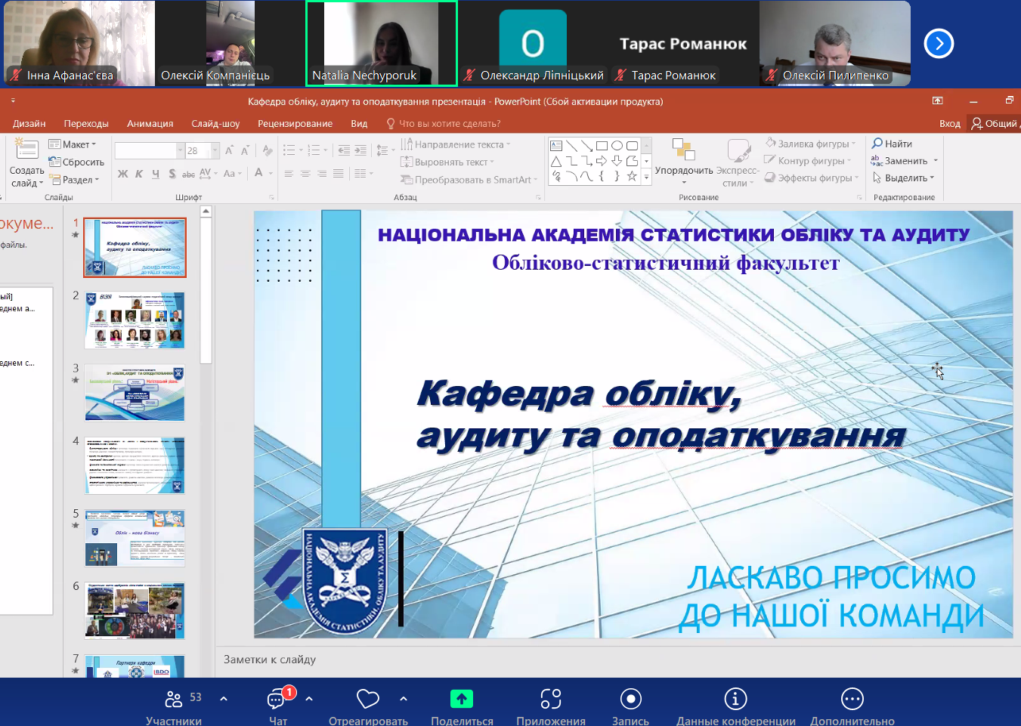This screenshot has width=1021, height=726.
Task: Select slide 3 thumbnail in panel
Action: click(x=135, y=393)
